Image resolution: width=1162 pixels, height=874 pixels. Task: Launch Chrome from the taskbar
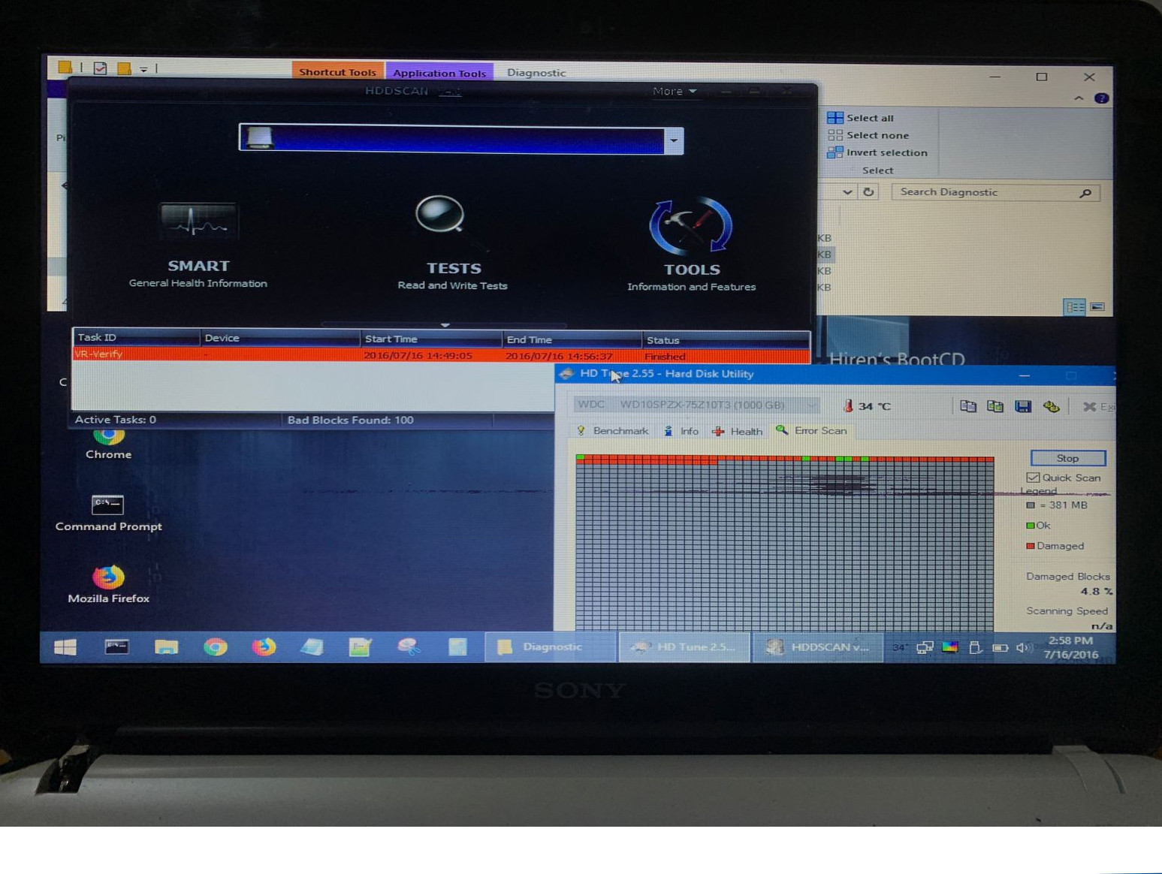216,647
